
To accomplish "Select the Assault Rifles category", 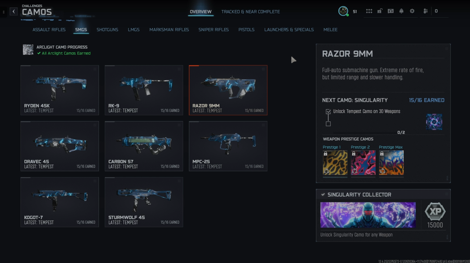I will [49, 30].
